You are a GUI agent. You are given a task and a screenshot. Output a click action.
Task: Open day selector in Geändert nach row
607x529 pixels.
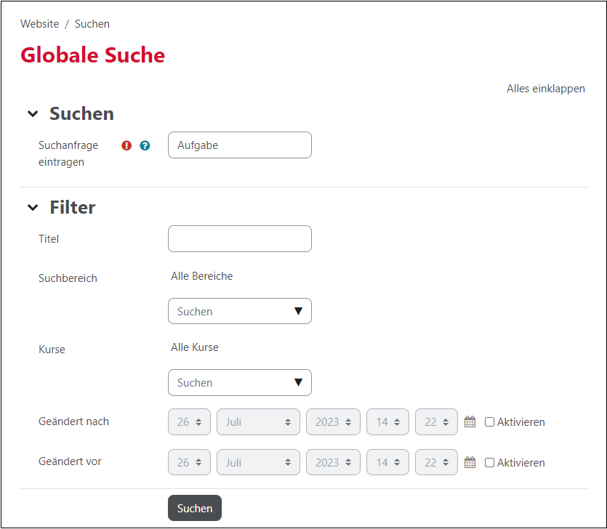pyautogui.click(x=189, y=421)
